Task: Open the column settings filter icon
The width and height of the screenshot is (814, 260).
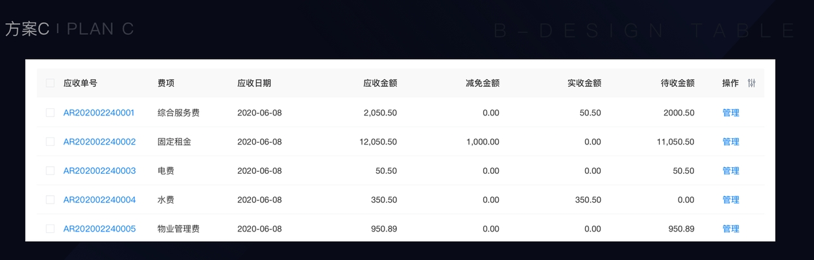Action: 752,83
